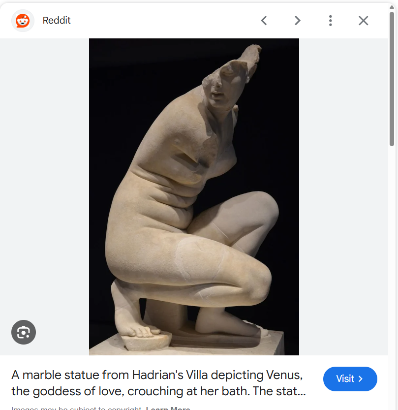Viewport: 398px width, 410px height.
Task: Click the Reddit source name text
Action: click(x=57, y=20)
